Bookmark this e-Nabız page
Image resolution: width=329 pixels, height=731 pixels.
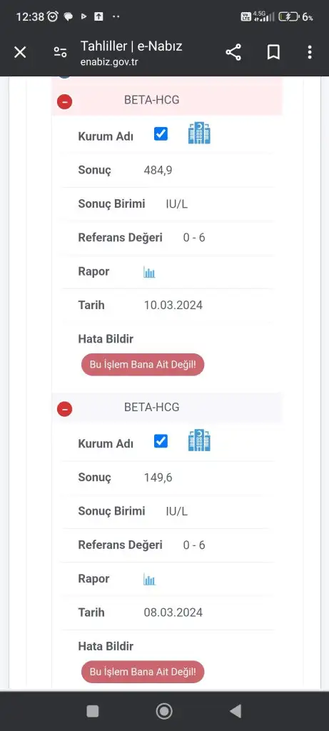[x=273, y=52]
